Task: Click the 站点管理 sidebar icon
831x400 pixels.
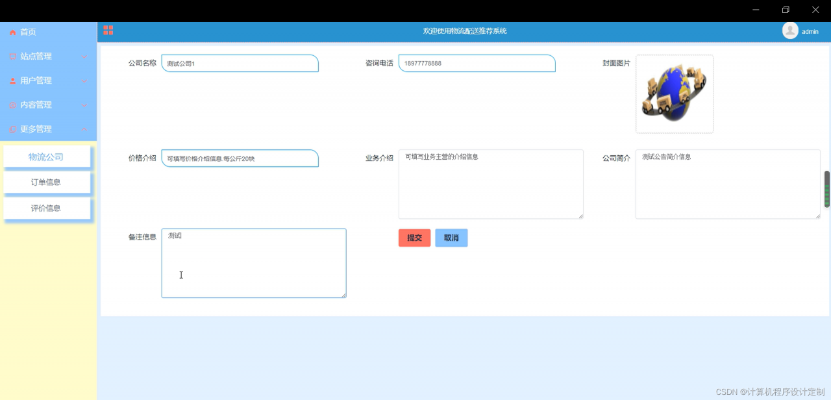Action: point(13,56)
